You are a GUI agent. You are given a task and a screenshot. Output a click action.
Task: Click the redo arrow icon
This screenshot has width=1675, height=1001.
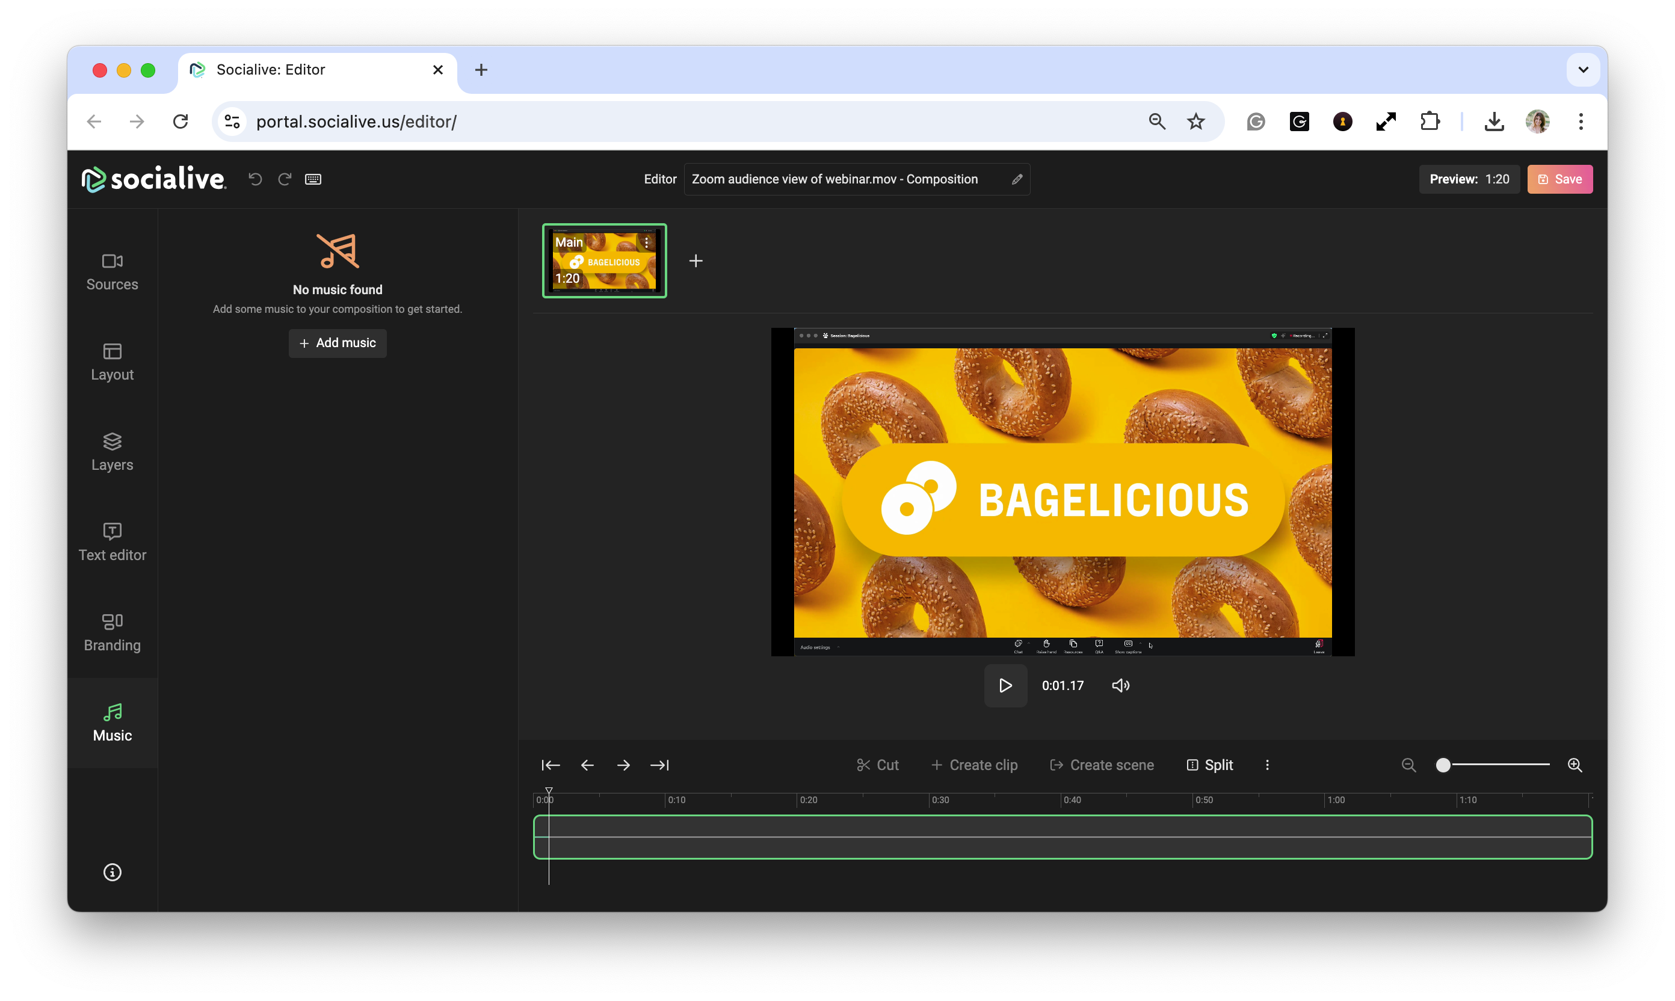tap(285, 179)
